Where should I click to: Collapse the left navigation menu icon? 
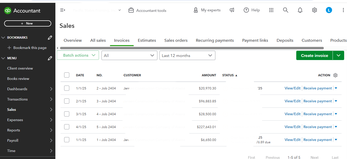(62, 10)
